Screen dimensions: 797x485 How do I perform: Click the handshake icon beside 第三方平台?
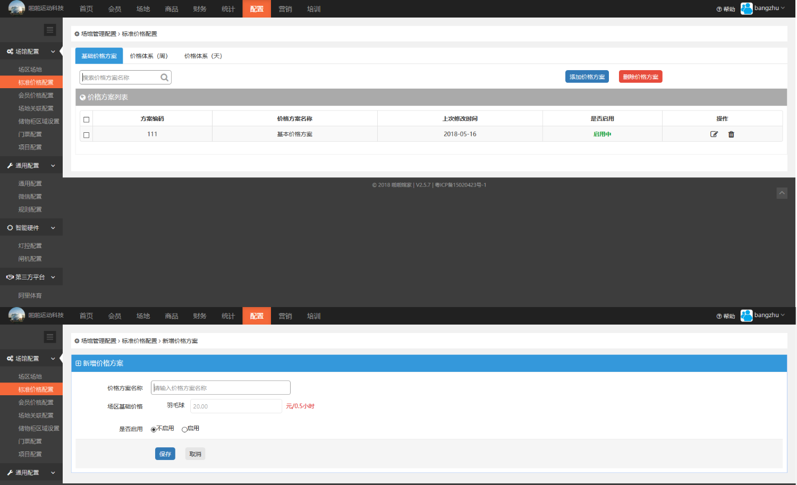pos(10,277)
